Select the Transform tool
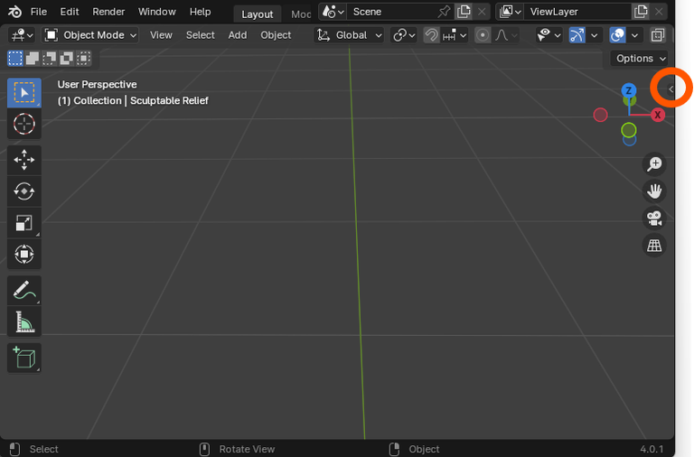 click(x=24, y=254)
